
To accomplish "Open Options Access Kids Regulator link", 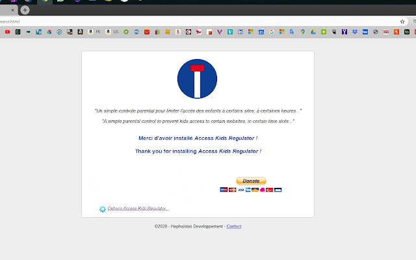I will point(138,209).
